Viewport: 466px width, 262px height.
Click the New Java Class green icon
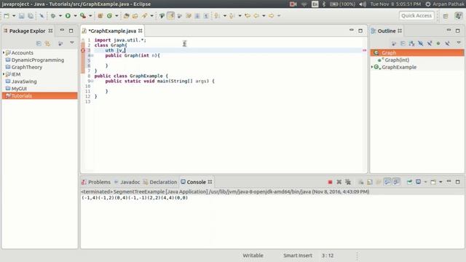click(x=109, y=16)
